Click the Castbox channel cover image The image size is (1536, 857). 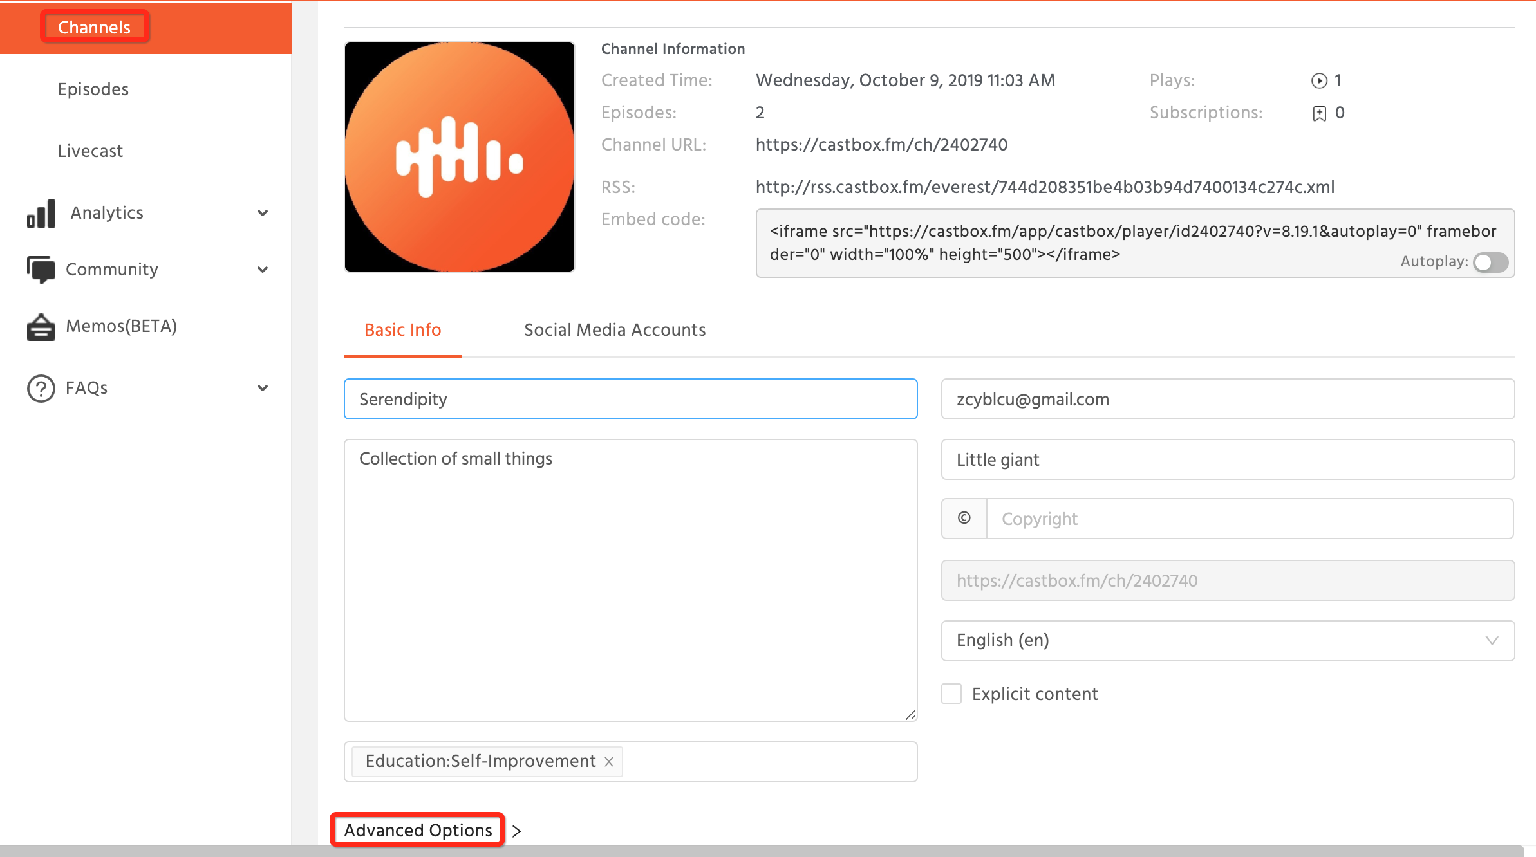pyautogui.click(x=460, y=157)
